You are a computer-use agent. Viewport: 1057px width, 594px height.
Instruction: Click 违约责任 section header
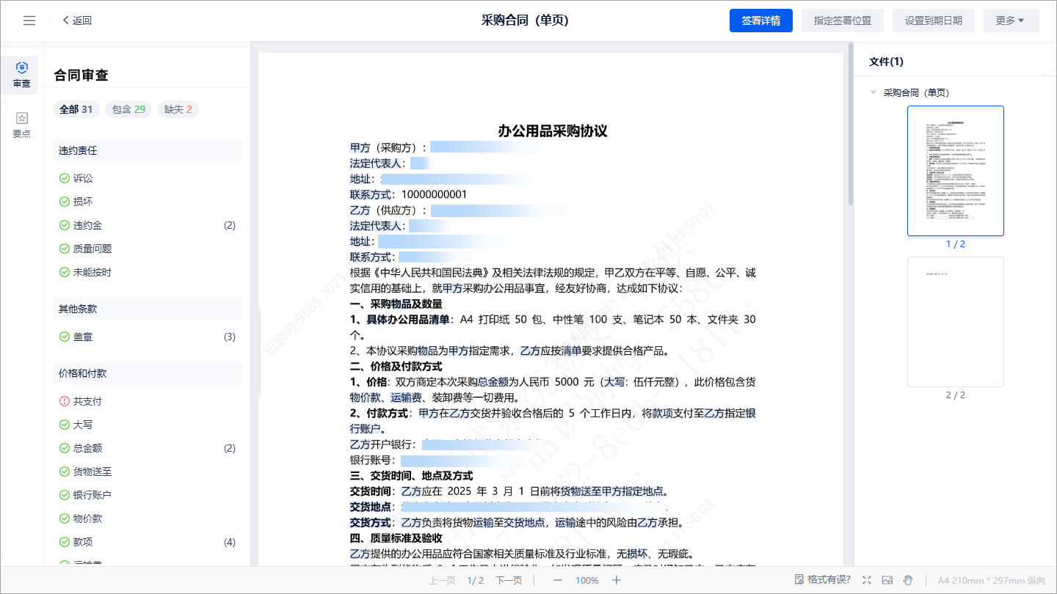pos(147,150)
